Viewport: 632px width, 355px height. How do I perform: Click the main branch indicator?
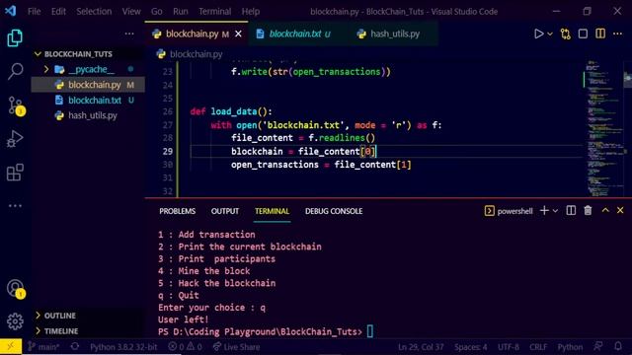[x=43, y=346]
